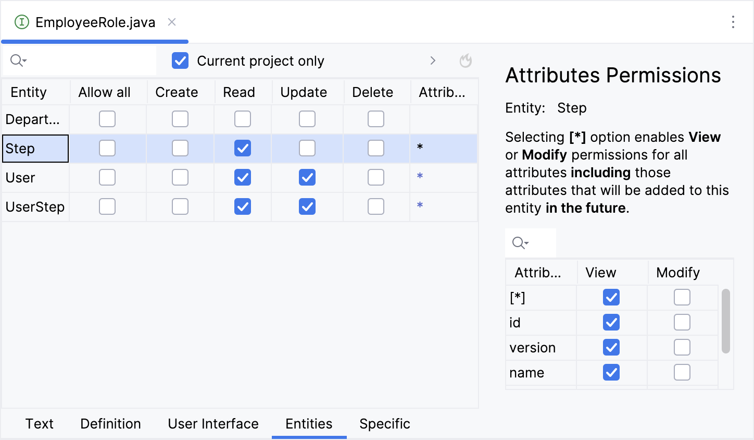Click the Update column header
This screenshot has height=440, width=754.
tap(308, 92)
